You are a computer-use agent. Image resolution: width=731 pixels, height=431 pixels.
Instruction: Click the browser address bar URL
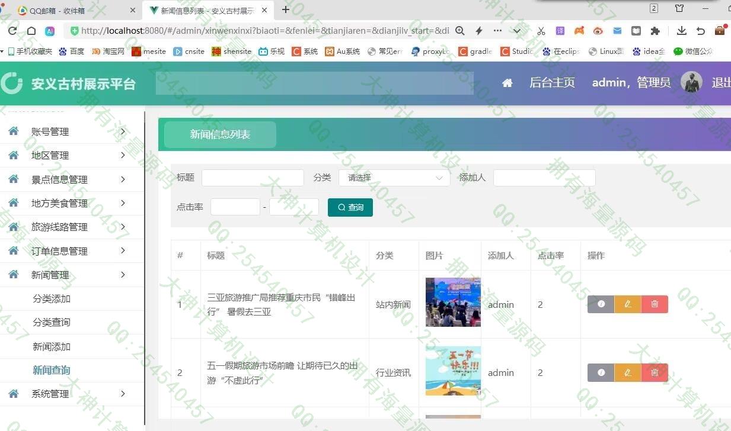(x=265, y=31)
